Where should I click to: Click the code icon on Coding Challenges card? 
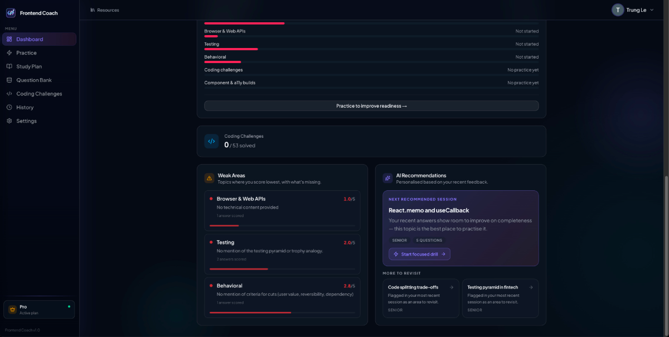point(211,141)
